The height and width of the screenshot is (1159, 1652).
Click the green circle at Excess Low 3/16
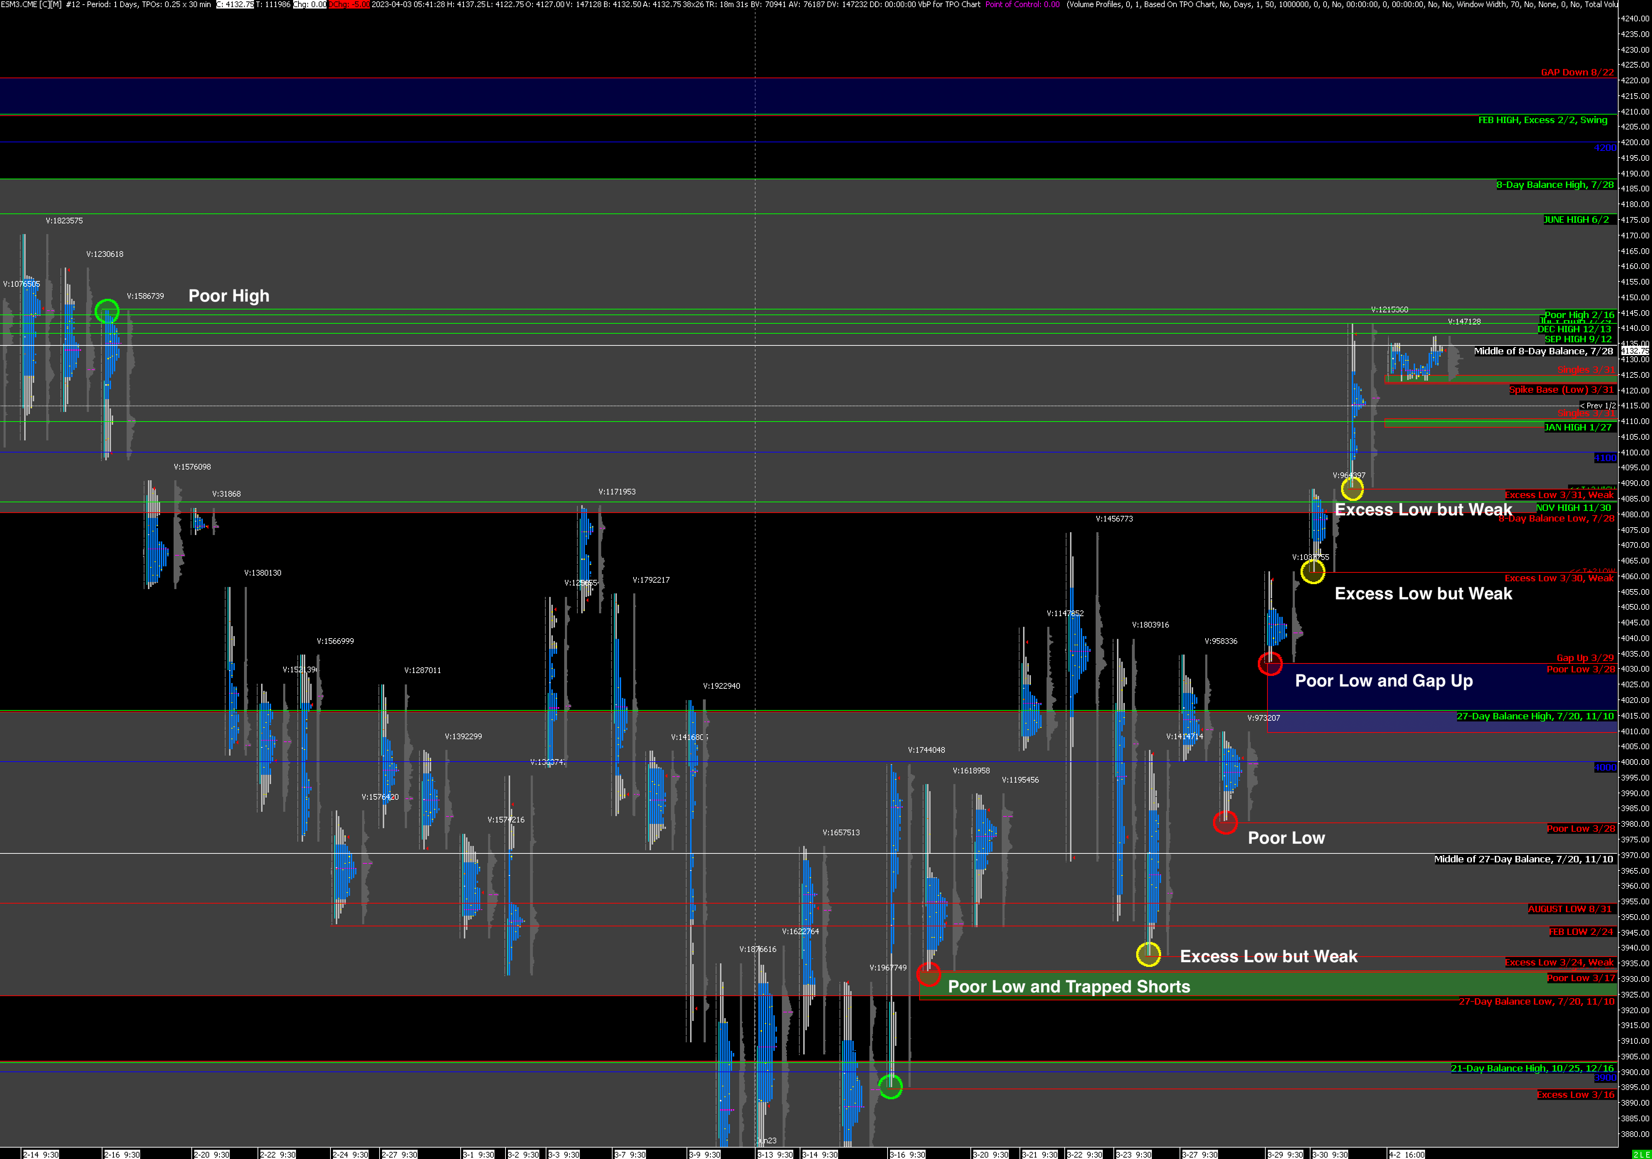coord(891,1086)
